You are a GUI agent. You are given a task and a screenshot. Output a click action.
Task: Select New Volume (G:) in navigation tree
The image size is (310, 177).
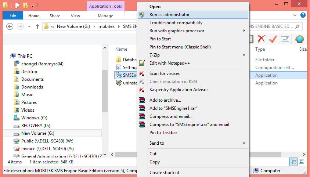37,133
